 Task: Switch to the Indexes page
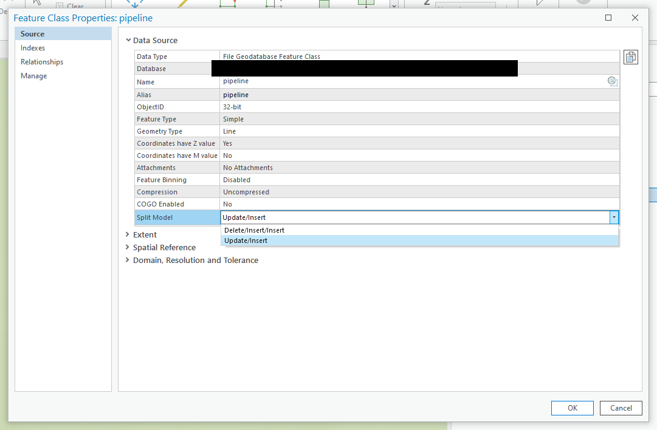click(x=32, y=47)
